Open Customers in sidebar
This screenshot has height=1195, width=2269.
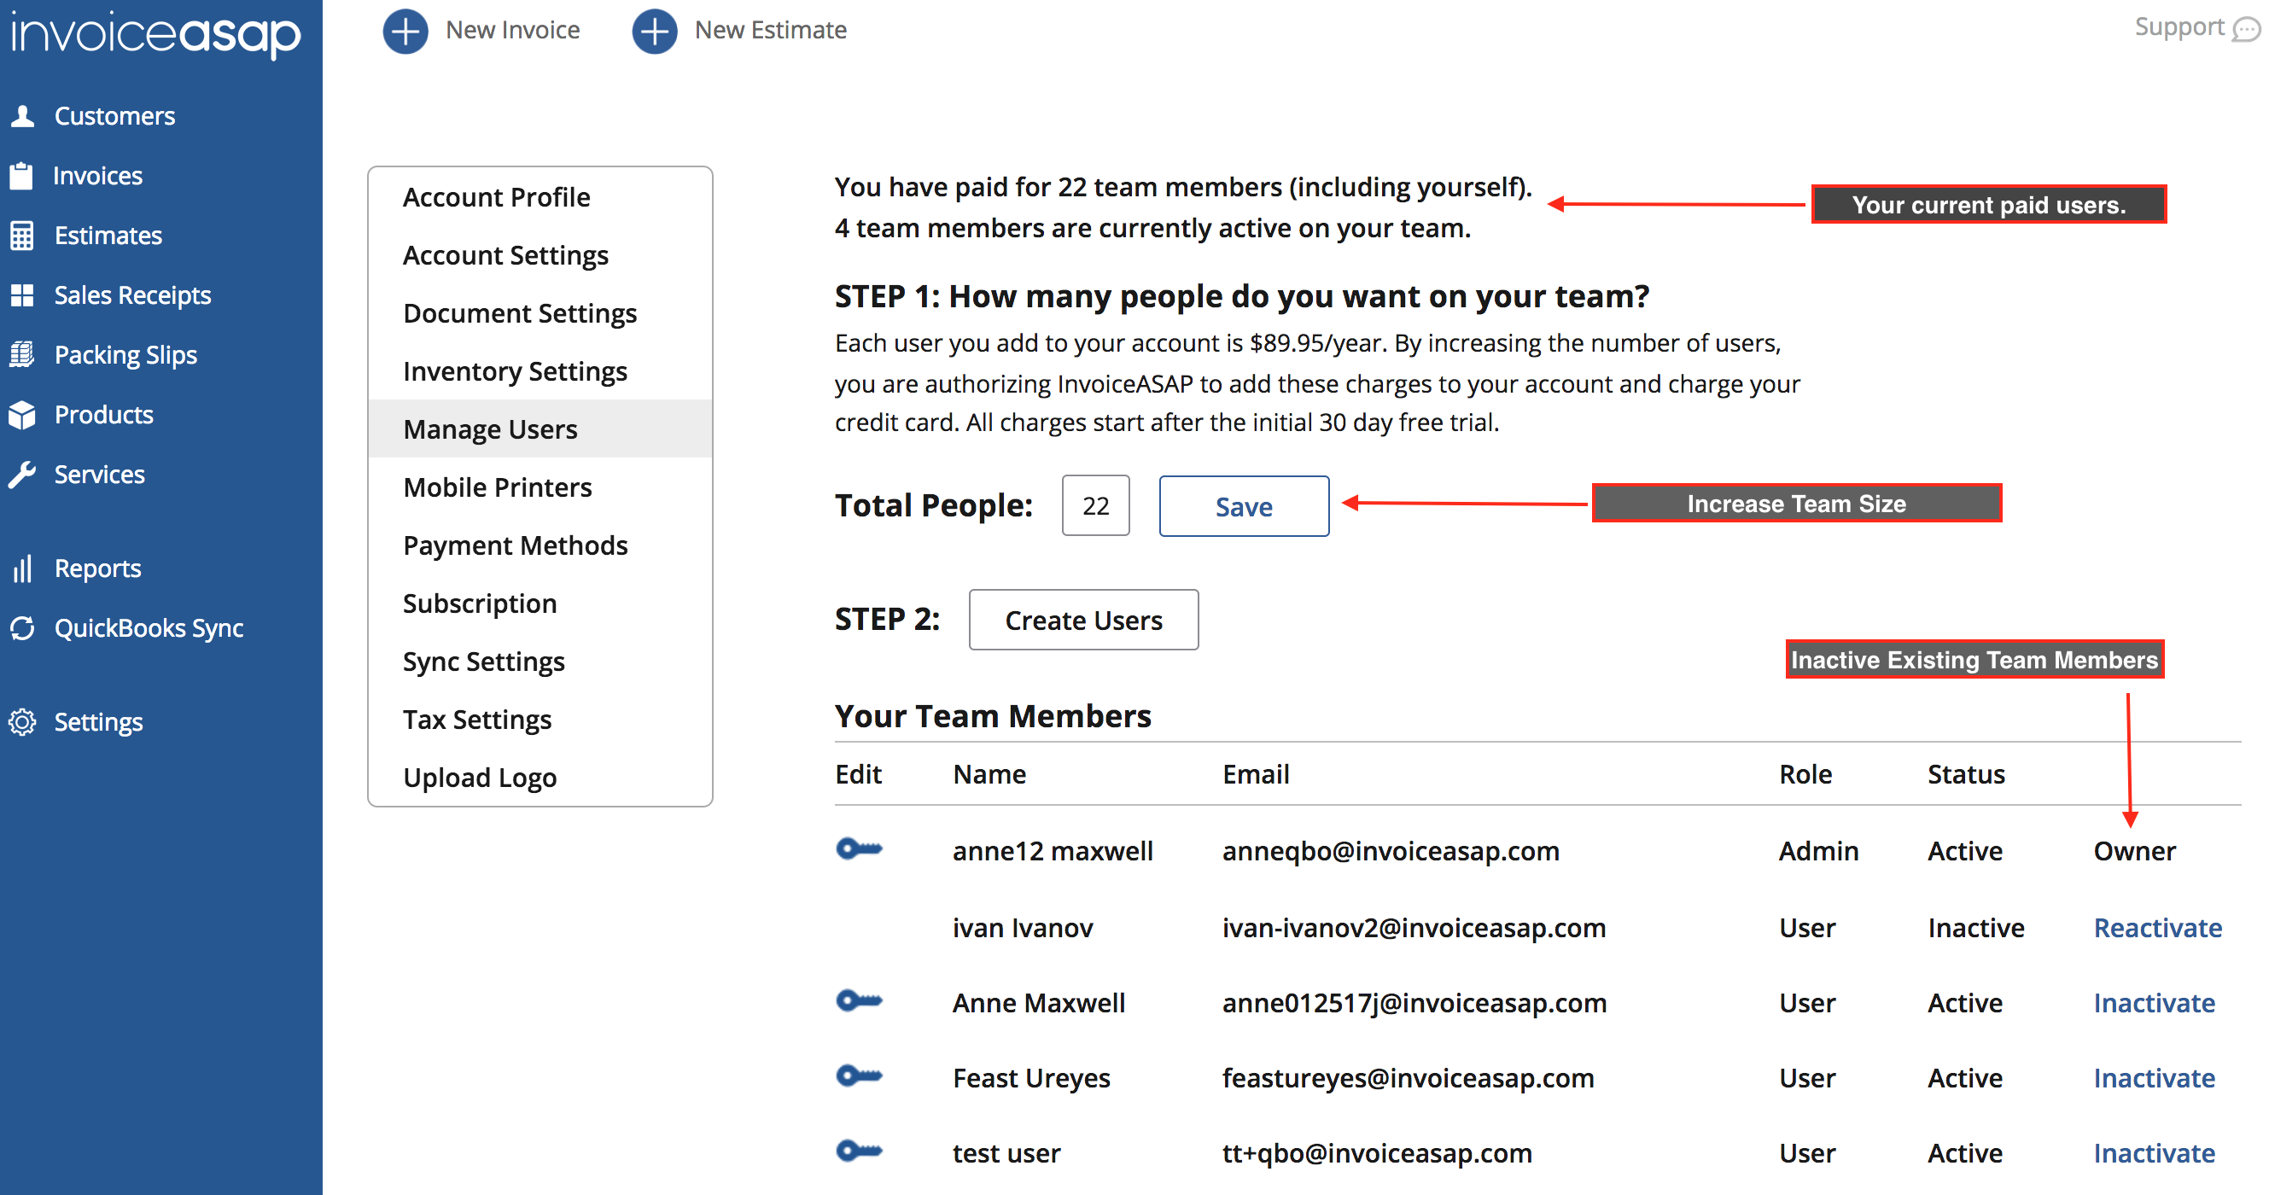point(114,116)
